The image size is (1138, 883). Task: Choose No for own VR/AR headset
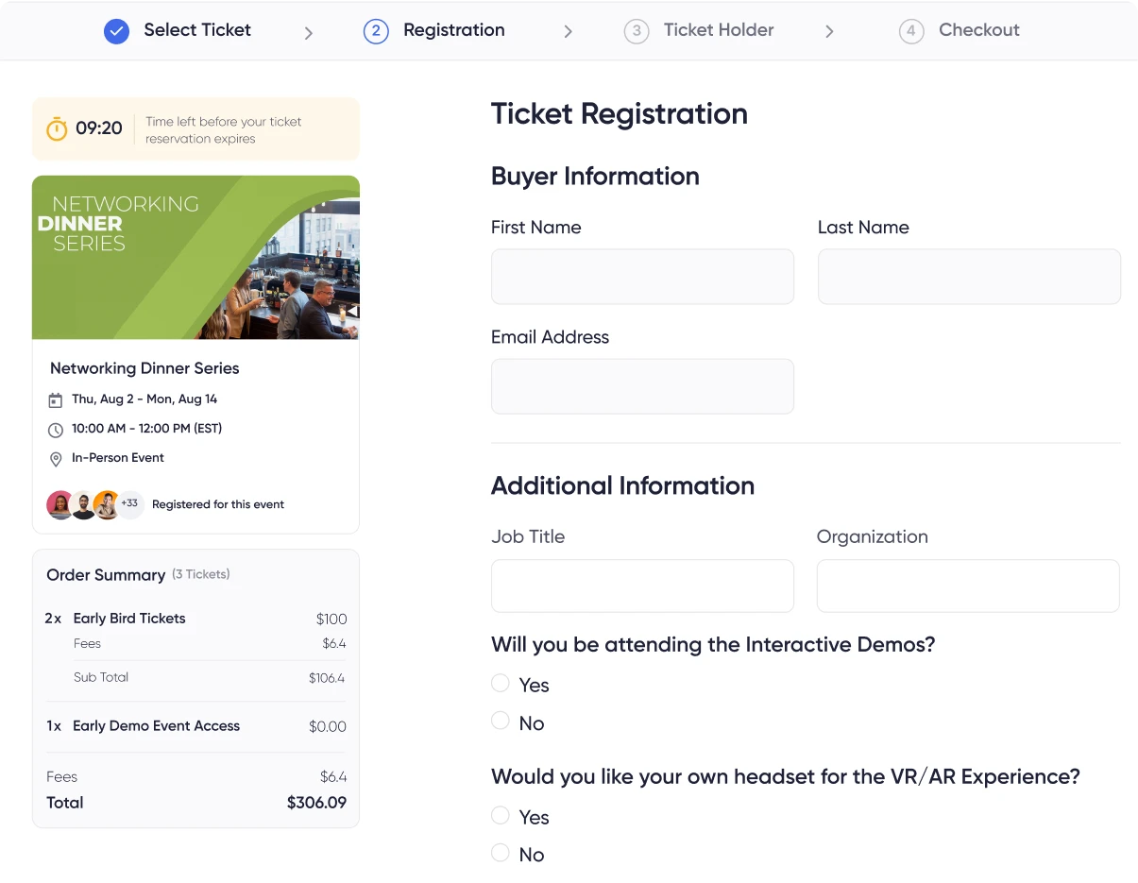tap(501, 853)
